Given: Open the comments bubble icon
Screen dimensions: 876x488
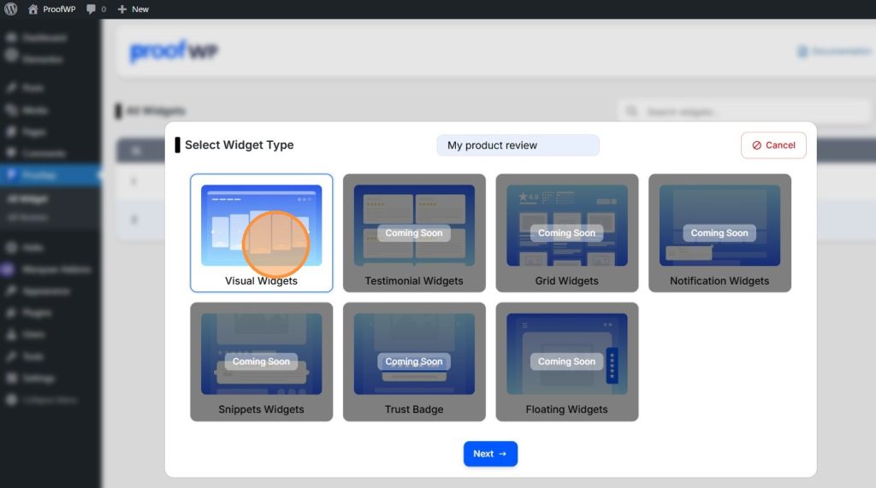Looking at the screenshot, I should pyautogui.click(x=91, y=9).
